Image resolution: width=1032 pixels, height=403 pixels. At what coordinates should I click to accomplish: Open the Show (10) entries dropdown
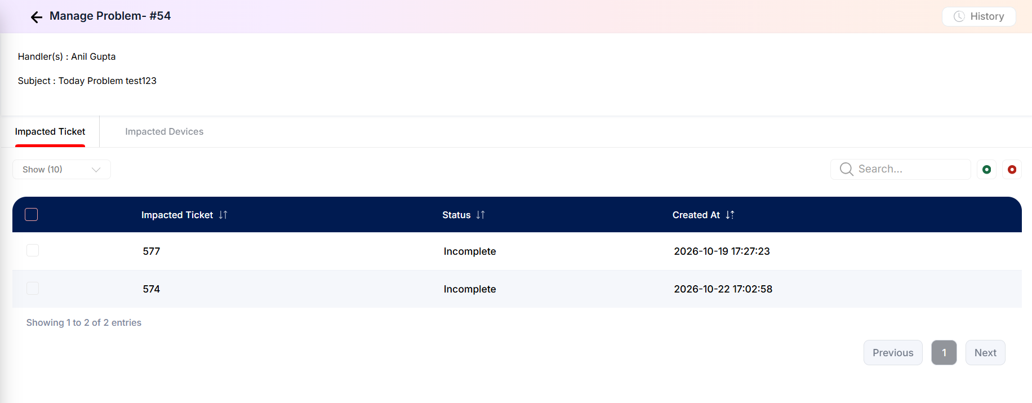click(x=61, y=169)
